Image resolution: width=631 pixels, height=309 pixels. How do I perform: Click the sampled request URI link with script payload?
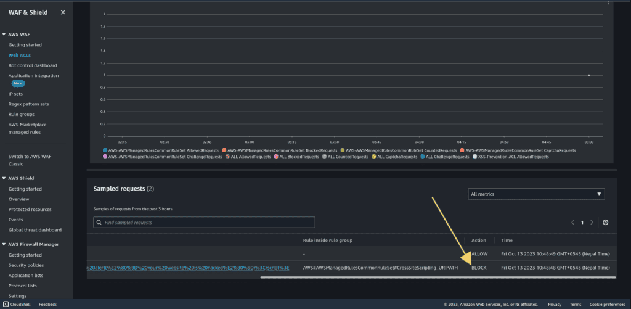point(188,268)
